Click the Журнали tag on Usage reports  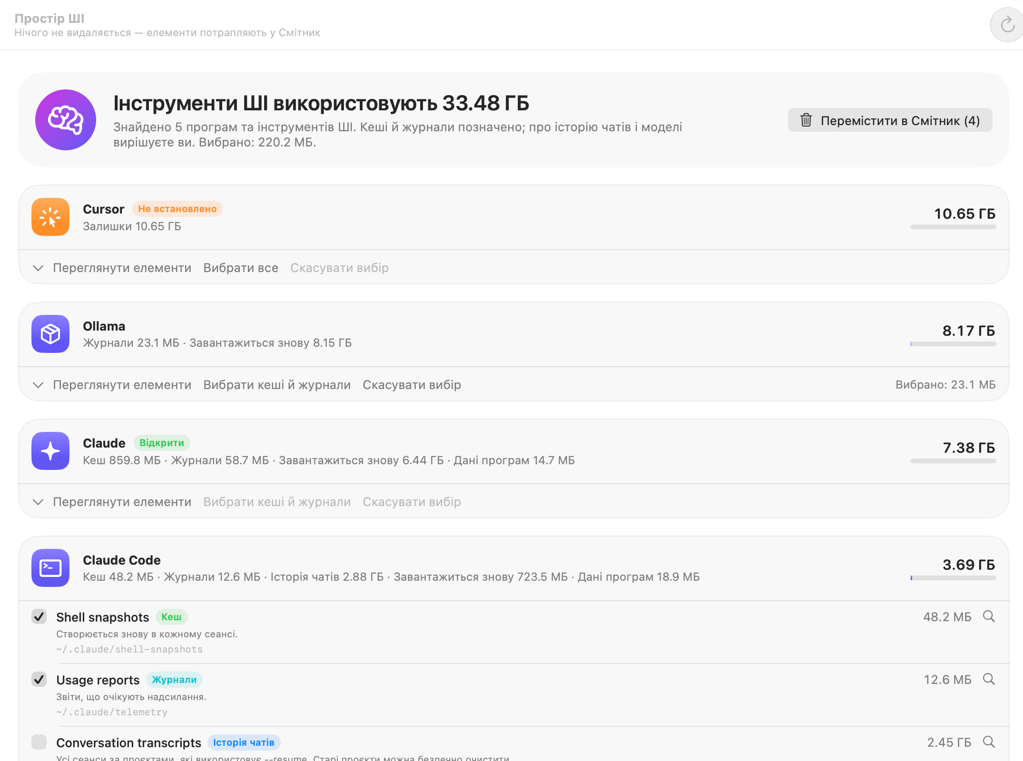tap(174, 680)
